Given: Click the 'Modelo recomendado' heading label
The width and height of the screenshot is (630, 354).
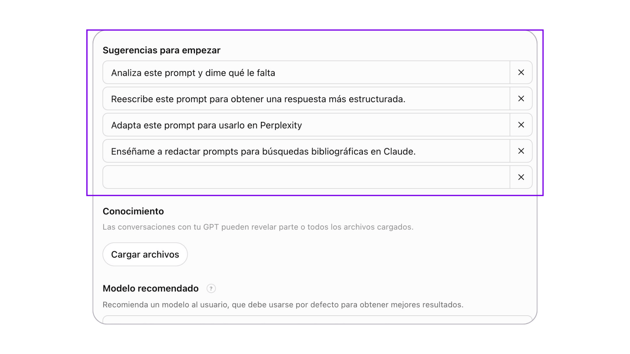Looking at the screenshot, I should pyautogui.click(x=151, y=288).
